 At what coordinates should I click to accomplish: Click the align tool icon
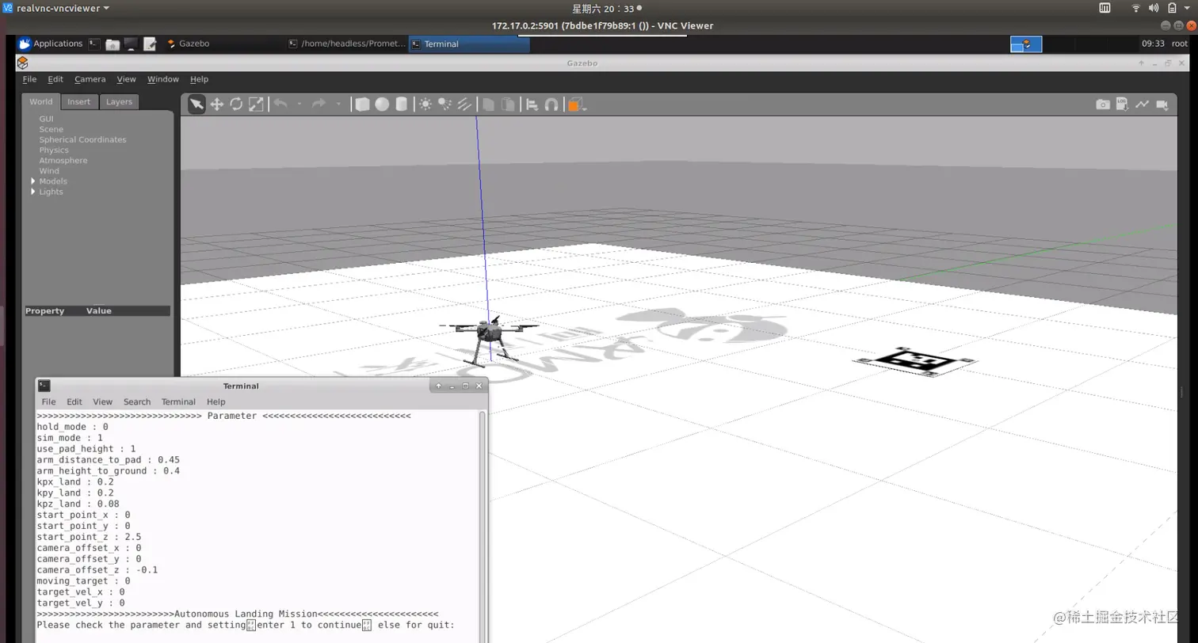pyautogui.click(x=532, y=104)
